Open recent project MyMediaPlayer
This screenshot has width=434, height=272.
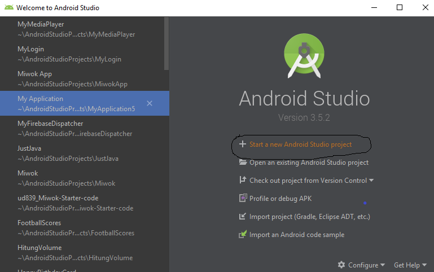(85, 29)
